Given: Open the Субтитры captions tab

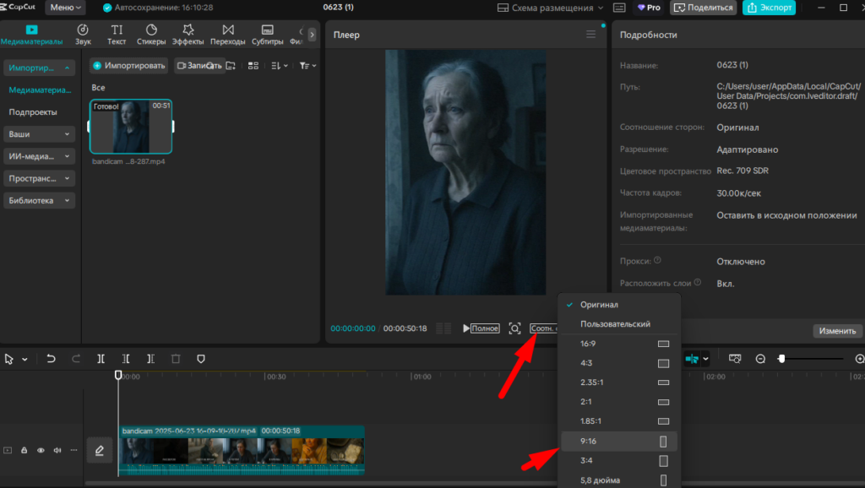Looking at the screenshot, I should (x=268, y=34).
